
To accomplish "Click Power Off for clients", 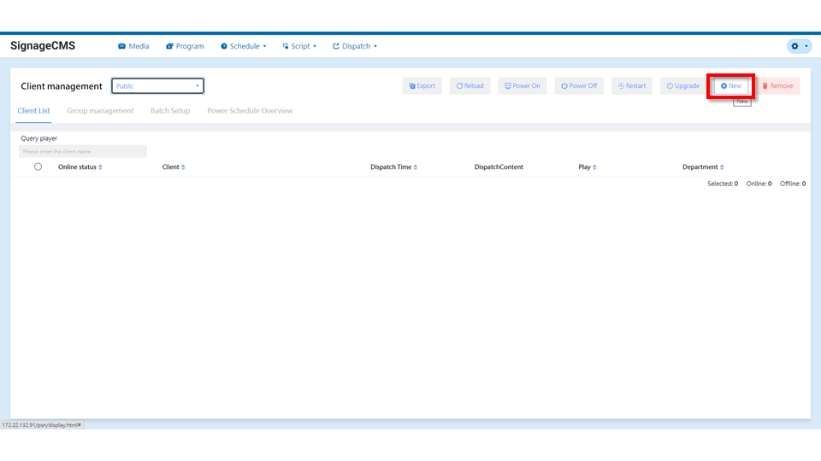I will point(579,86).
